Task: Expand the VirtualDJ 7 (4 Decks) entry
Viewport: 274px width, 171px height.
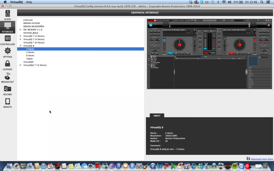Action: pos(21,39)
